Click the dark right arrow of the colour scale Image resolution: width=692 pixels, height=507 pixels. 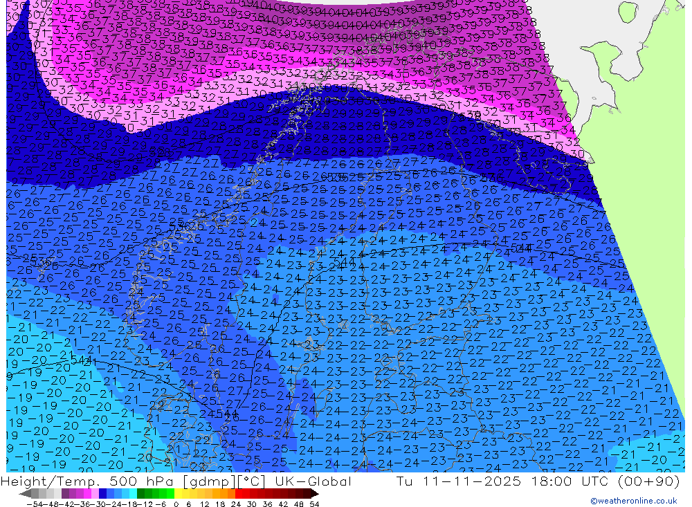pyautogui.click(x=315, y=494)
